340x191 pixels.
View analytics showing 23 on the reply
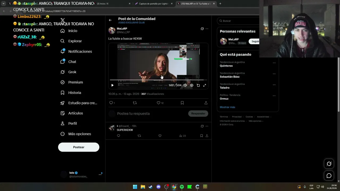[x=182, y=136]
